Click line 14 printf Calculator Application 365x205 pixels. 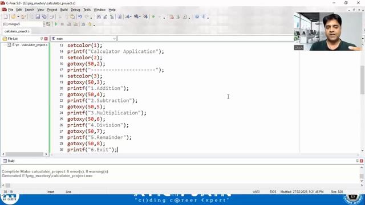click(116, 51)
